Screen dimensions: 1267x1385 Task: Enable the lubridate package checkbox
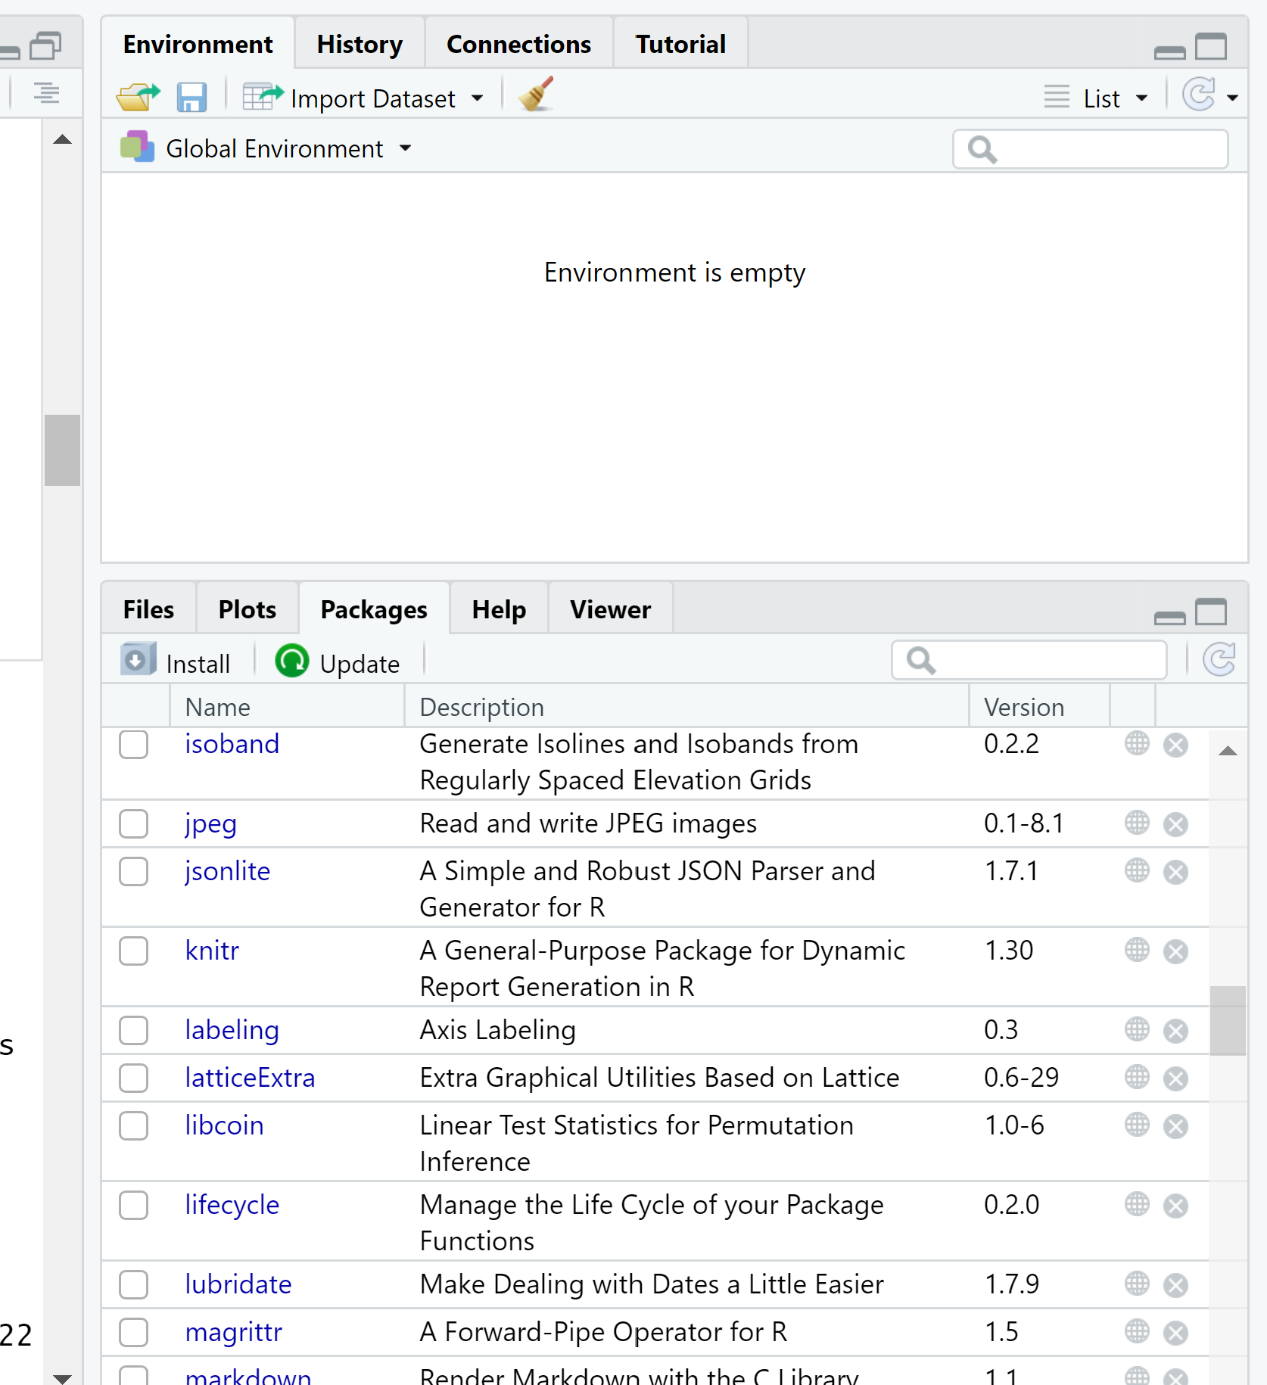coord(133,1284)
